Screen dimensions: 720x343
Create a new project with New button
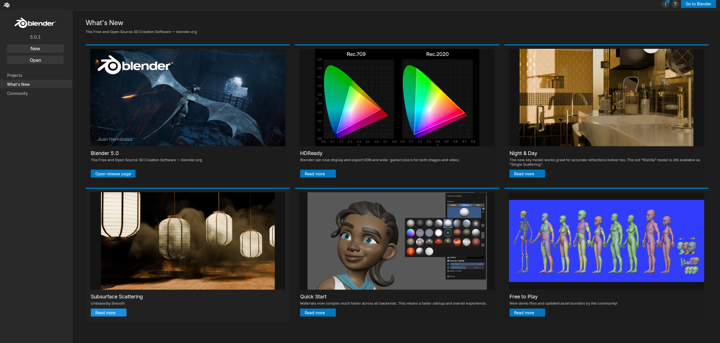point(35,49)
